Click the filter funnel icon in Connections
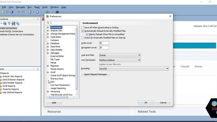This screenshot has width=217, height=122. click(x=9, y=24)
